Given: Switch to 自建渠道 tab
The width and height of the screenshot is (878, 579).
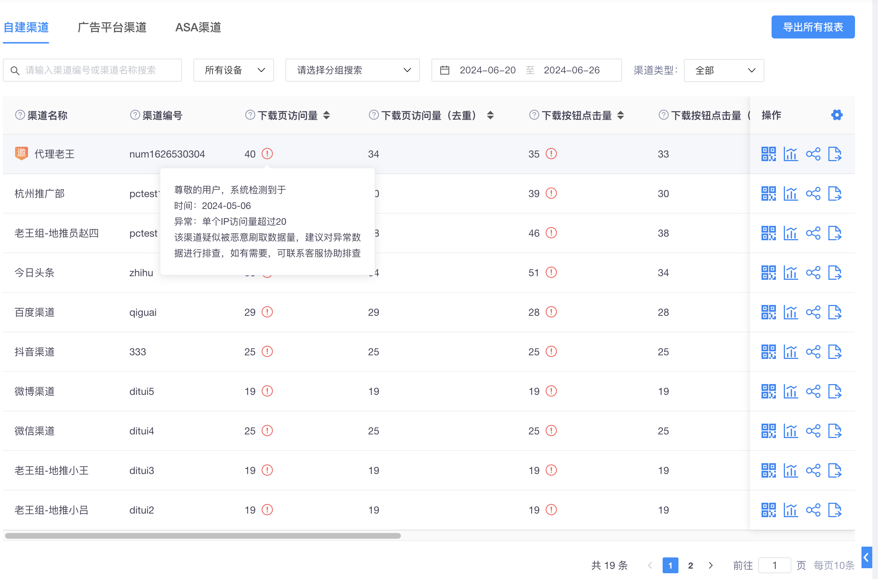Looking at the screenshot, I should click(26, 27).
